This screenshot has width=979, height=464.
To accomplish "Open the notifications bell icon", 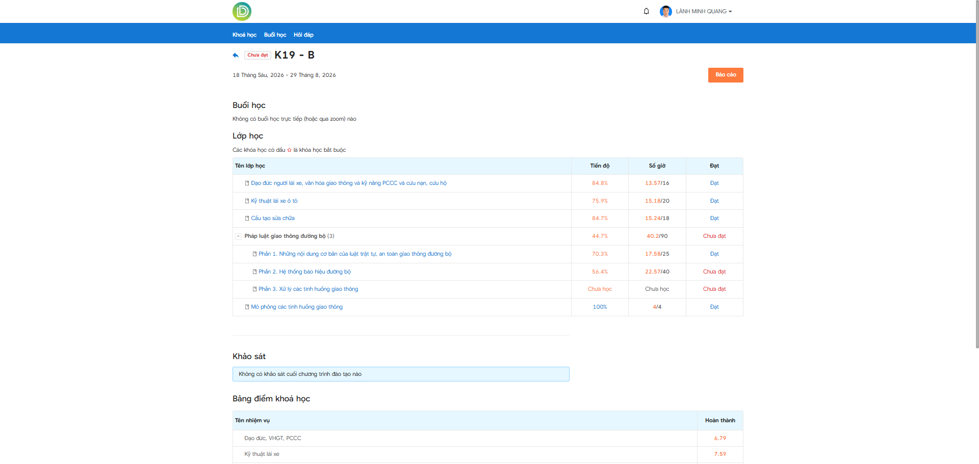I will (x=646, y=11).
